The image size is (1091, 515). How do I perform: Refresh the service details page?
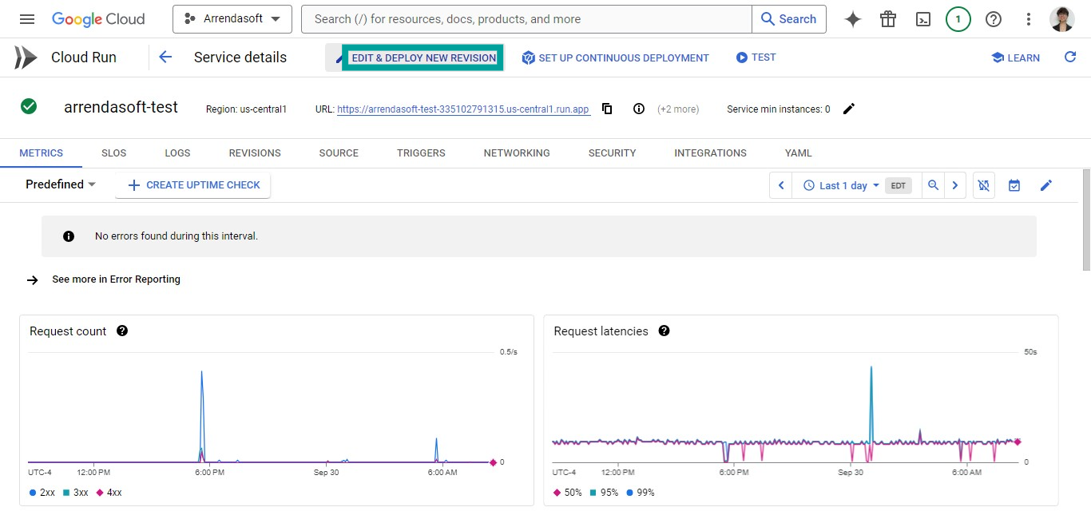pyautogui.click(x=1070, y=57)
